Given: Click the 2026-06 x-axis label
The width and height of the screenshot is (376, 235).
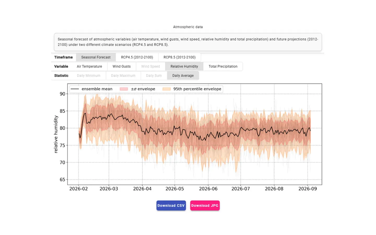Looking at the screenshot, I should pos(208,189).
